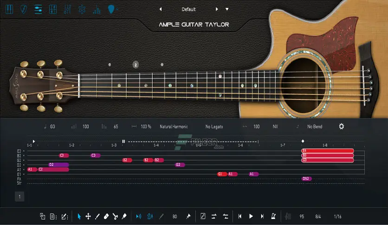Open the gear settings icon in top toolbar

pos(82,9)
